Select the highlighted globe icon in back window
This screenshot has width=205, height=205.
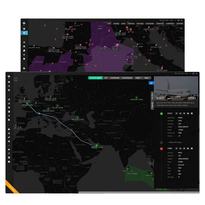tap(24, 33)
